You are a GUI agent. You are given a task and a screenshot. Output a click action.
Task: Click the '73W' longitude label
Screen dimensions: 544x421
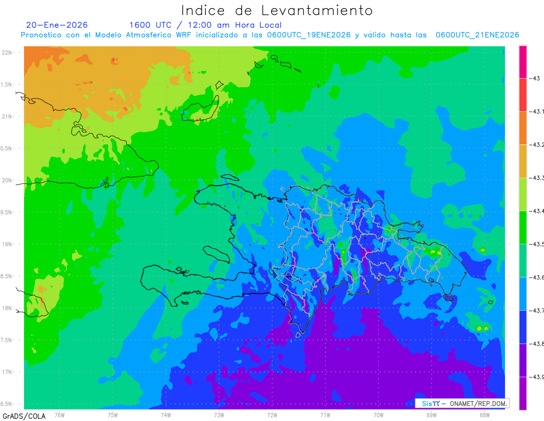click(219, 416)
